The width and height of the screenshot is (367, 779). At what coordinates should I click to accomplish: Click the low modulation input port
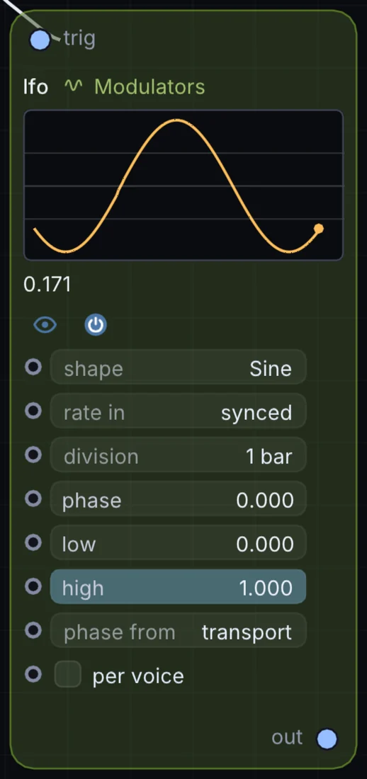[33, 542]
